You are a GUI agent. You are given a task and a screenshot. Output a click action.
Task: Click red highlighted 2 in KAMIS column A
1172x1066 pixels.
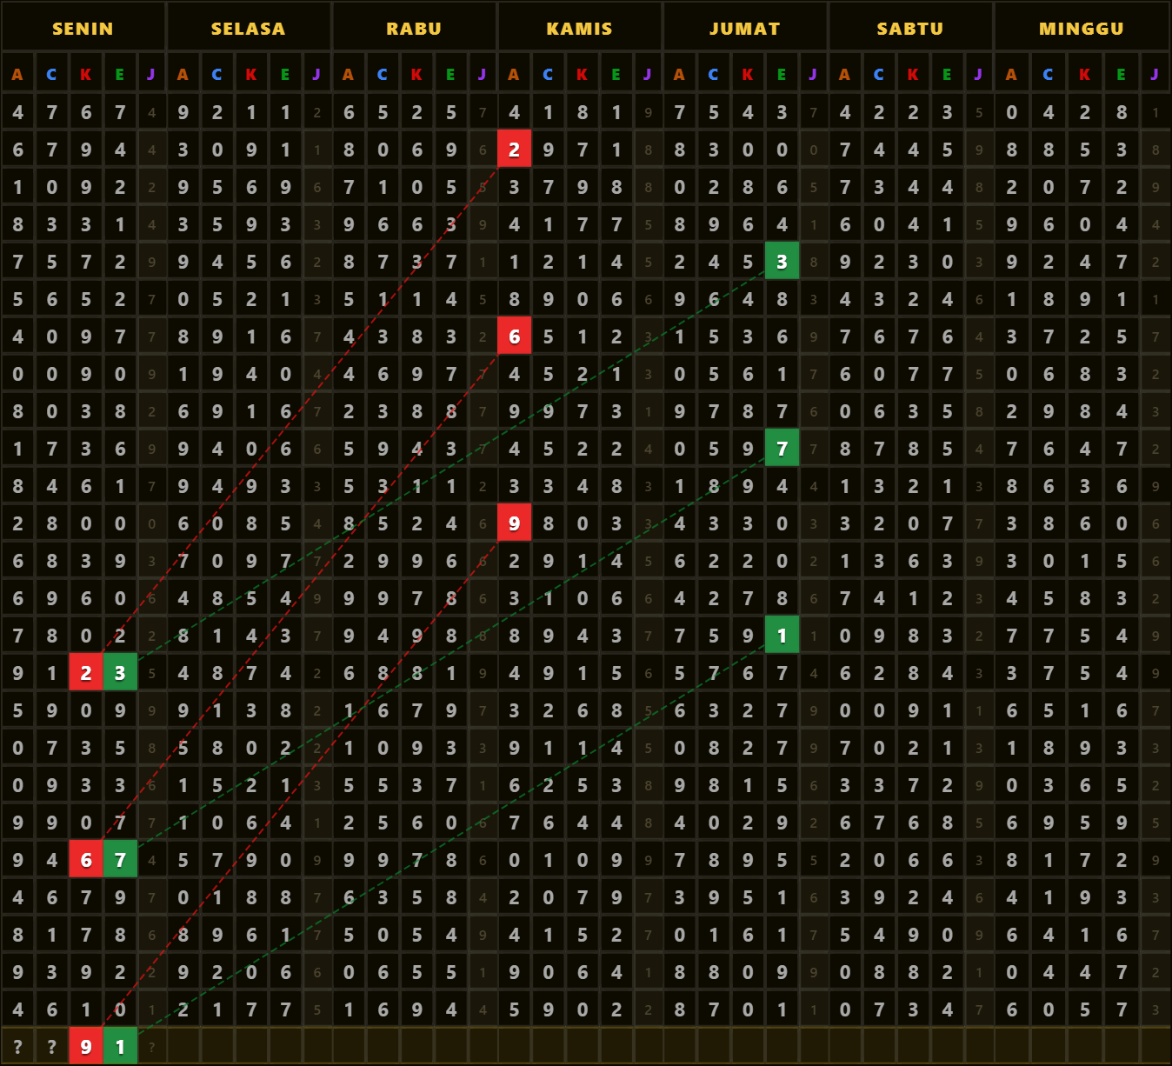tap(514, 150)
